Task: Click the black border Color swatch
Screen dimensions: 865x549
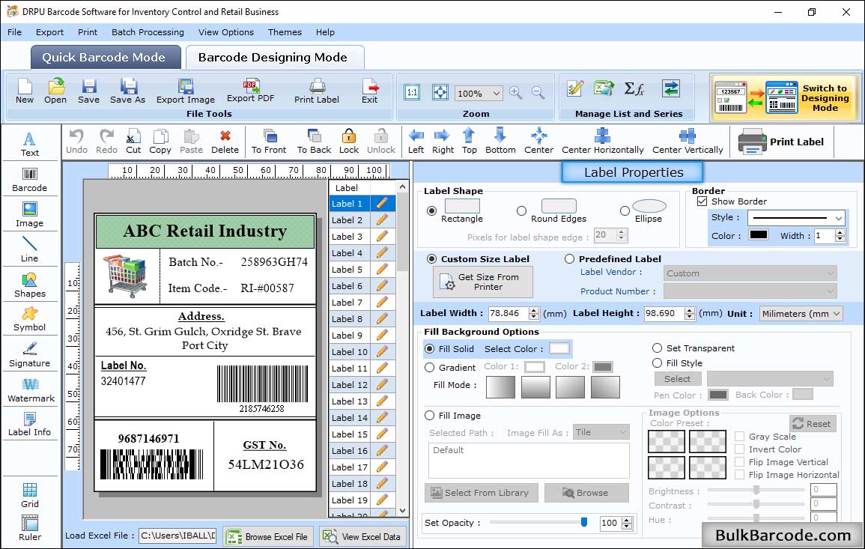Action: [758, 235]
